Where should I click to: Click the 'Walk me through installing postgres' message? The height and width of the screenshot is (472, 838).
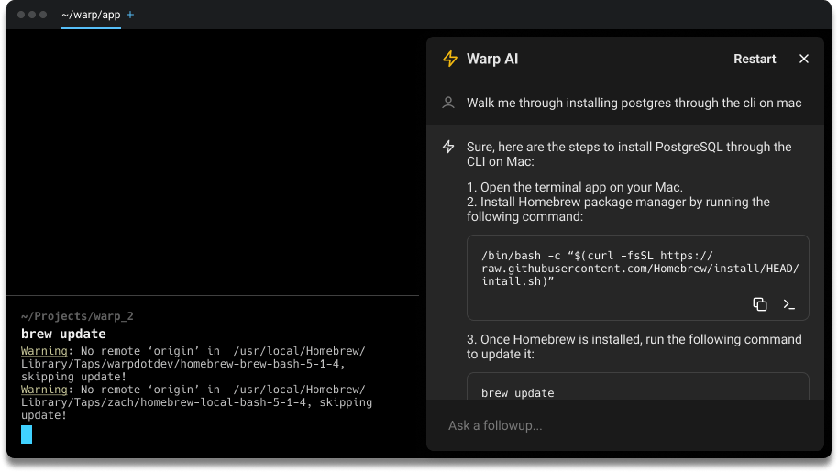pyautogui.click(x=634, y=103)
